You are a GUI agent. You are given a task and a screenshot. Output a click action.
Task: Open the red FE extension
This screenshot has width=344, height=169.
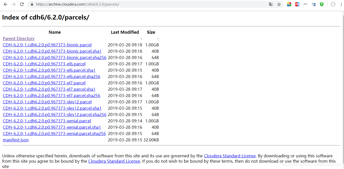coord(297,4)
